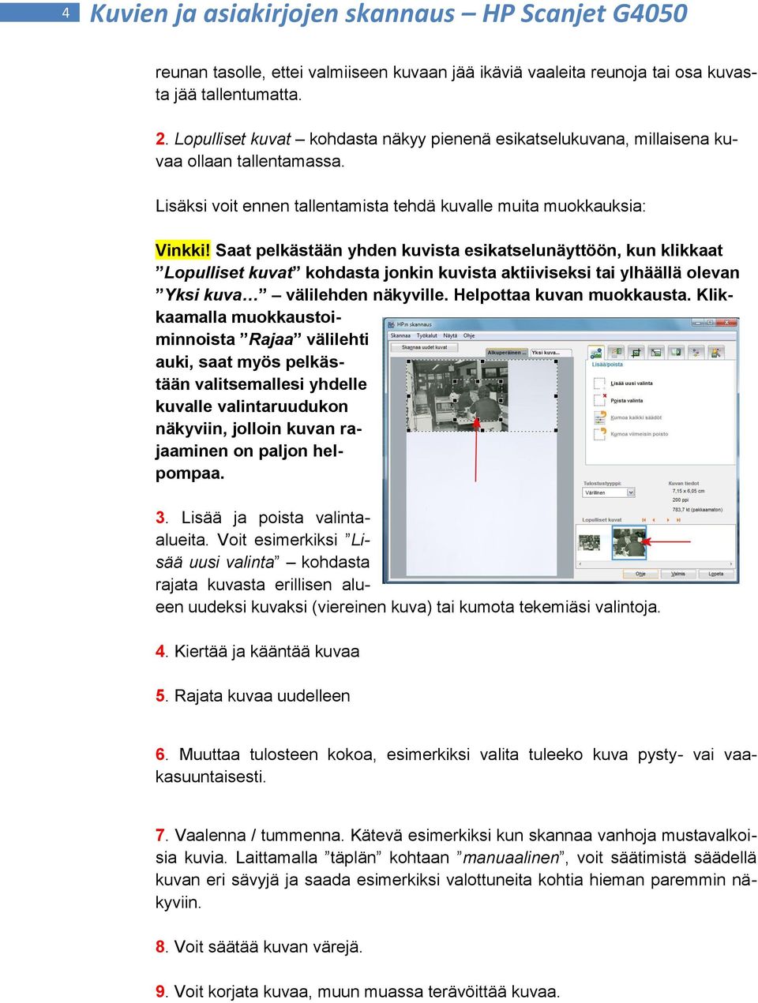Image resolution: width=758 pixels, height=1003 pixels.
Task: Click the Lisää uusi valinta label
Action: [632, 384]
